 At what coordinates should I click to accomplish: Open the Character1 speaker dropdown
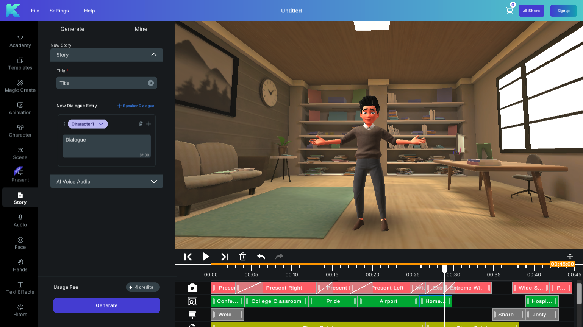[x=88, y=124]
